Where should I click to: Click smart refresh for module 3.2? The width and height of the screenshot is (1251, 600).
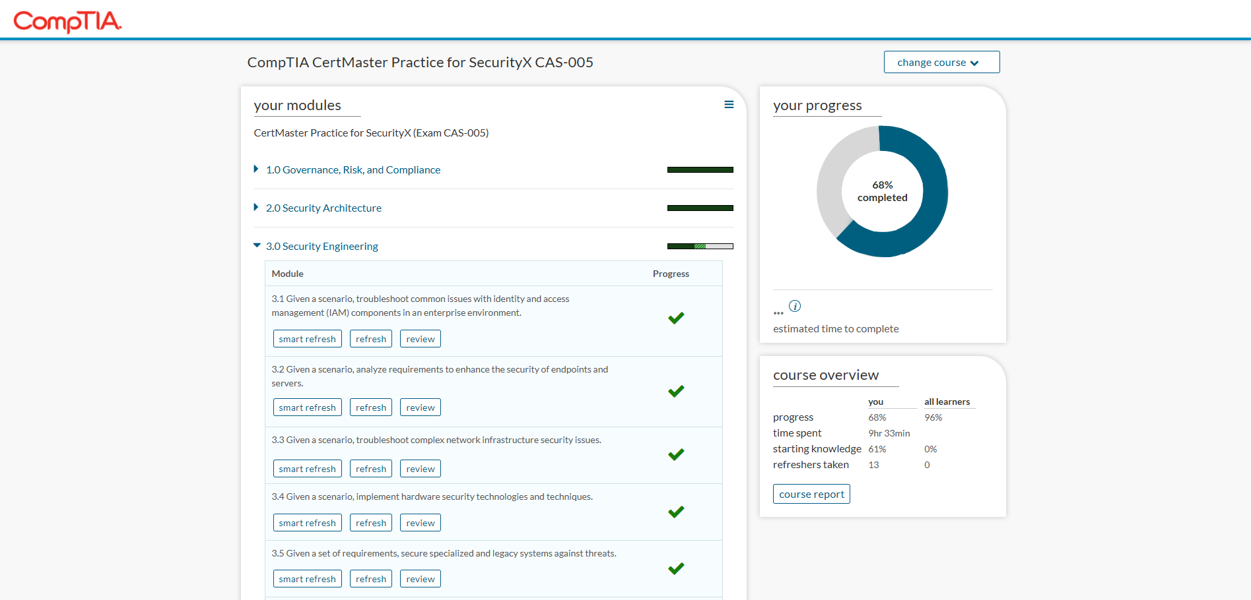coord(308,407)
